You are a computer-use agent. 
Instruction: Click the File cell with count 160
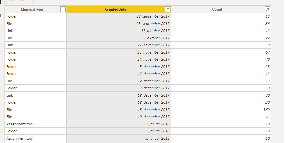[36, 110]
